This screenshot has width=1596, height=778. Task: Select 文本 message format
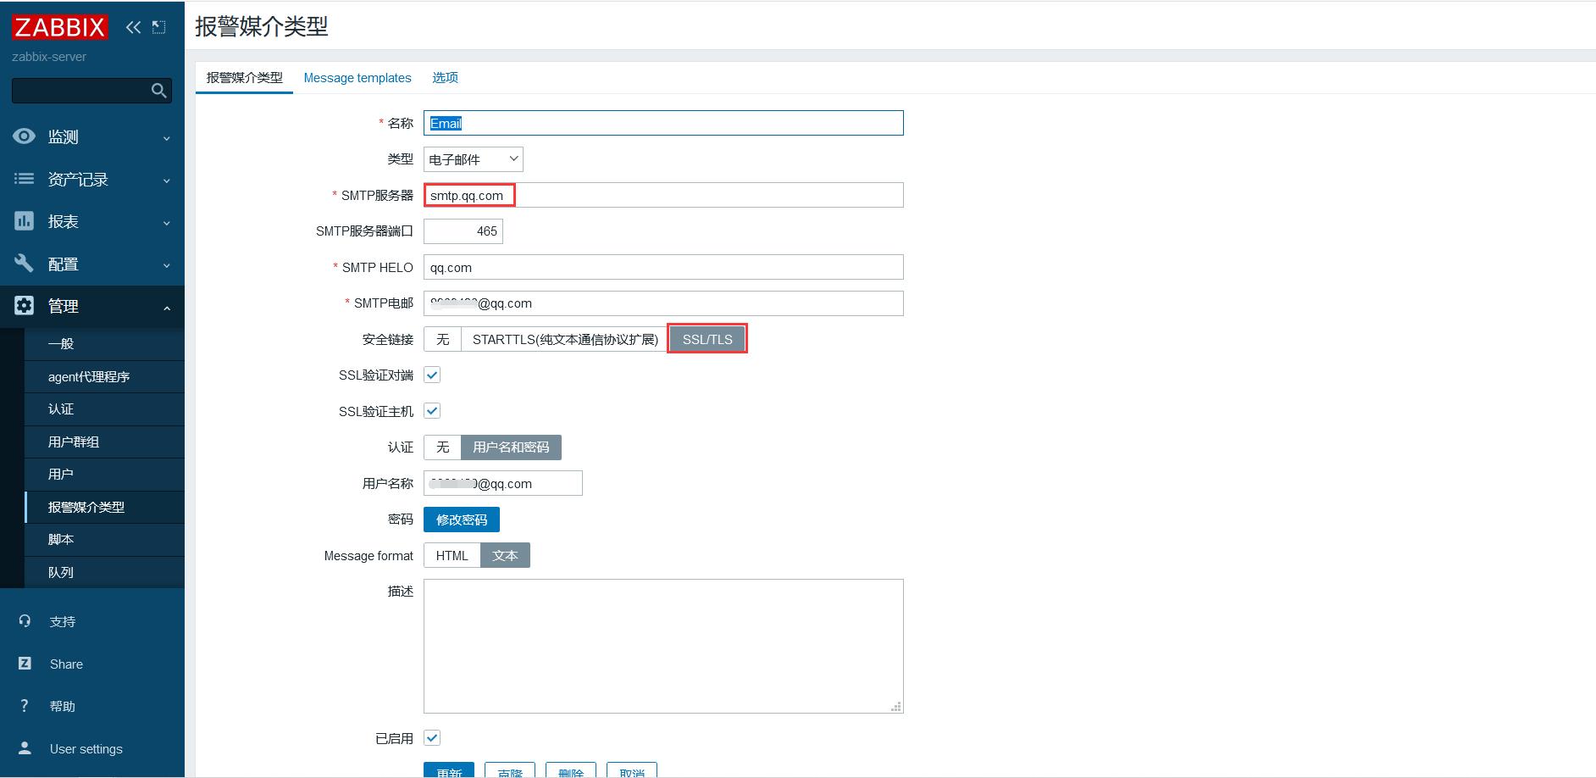pyautogui.click(x=505, y=555)
